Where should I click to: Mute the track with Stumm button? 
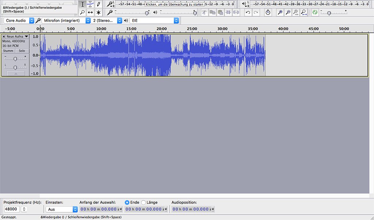coord(8,51)
